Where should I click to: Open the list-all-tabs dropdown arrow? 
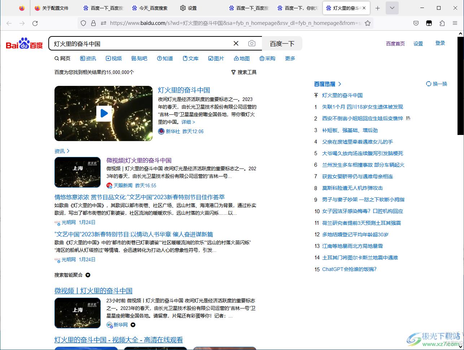coord(392,8)
